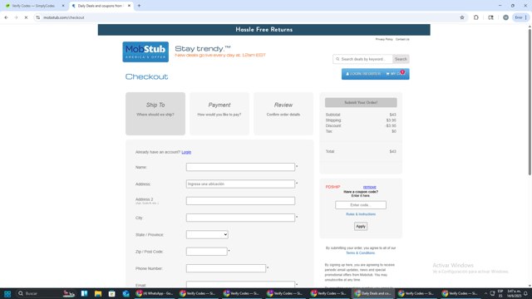
Task: Stop loading the page
Action: pyautogui.click(x=26, y=17)
